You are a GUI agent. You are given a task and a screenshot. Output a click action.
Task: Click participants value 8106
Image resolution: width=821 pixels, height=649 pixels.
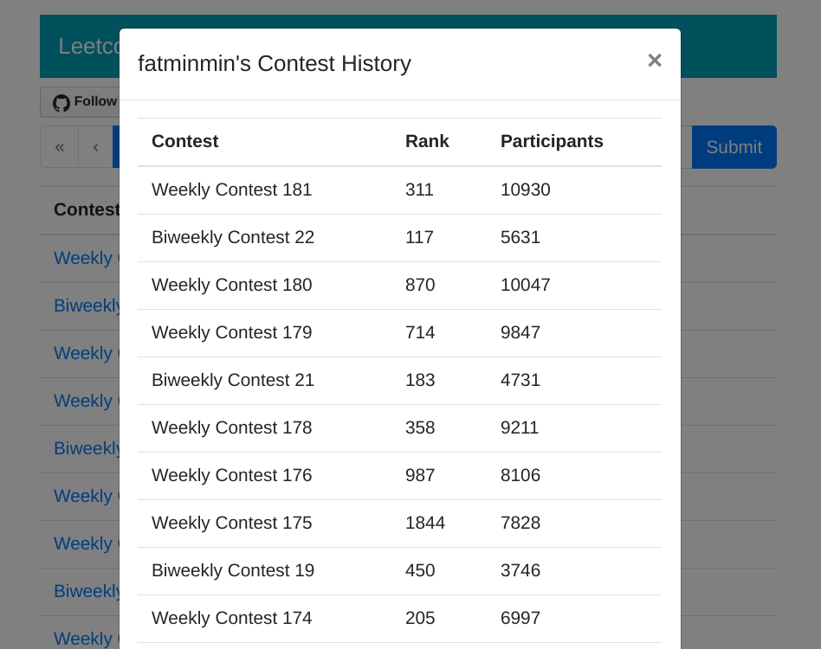520,475
